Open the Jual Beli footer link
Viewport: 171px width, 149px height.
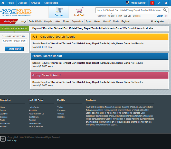click(4, 114)
